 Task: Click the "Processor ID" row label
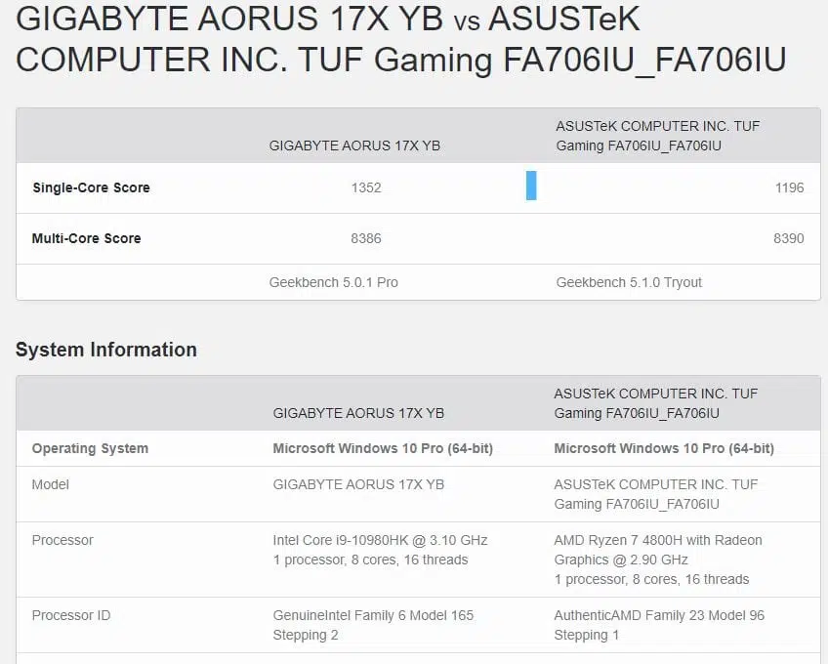(71, 615)
